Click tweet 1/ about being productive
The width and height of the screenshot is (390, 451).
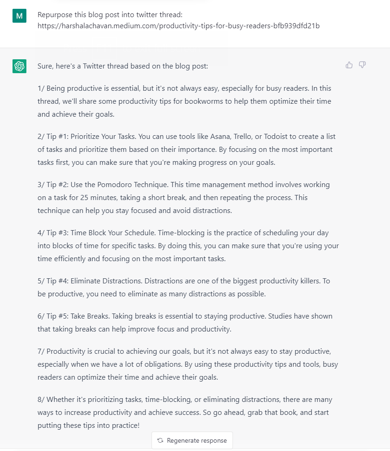(184, 101)
